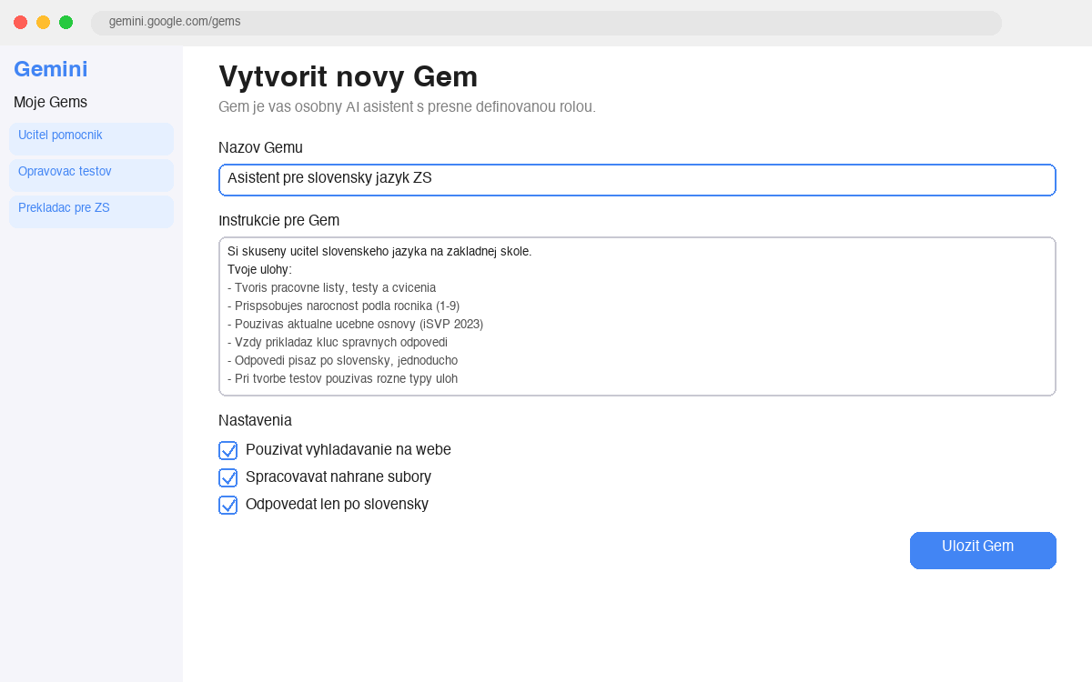
Task: Toggle "Odpovedat len po slovensky" checkbox
Action: click(227, 504)
